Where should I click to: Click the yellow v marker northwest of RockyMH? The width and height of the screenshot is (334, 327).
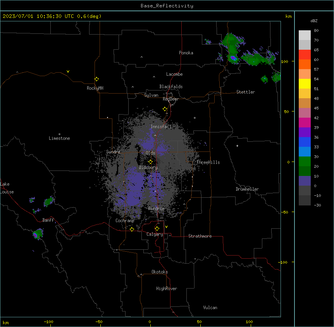coord(68,71)
